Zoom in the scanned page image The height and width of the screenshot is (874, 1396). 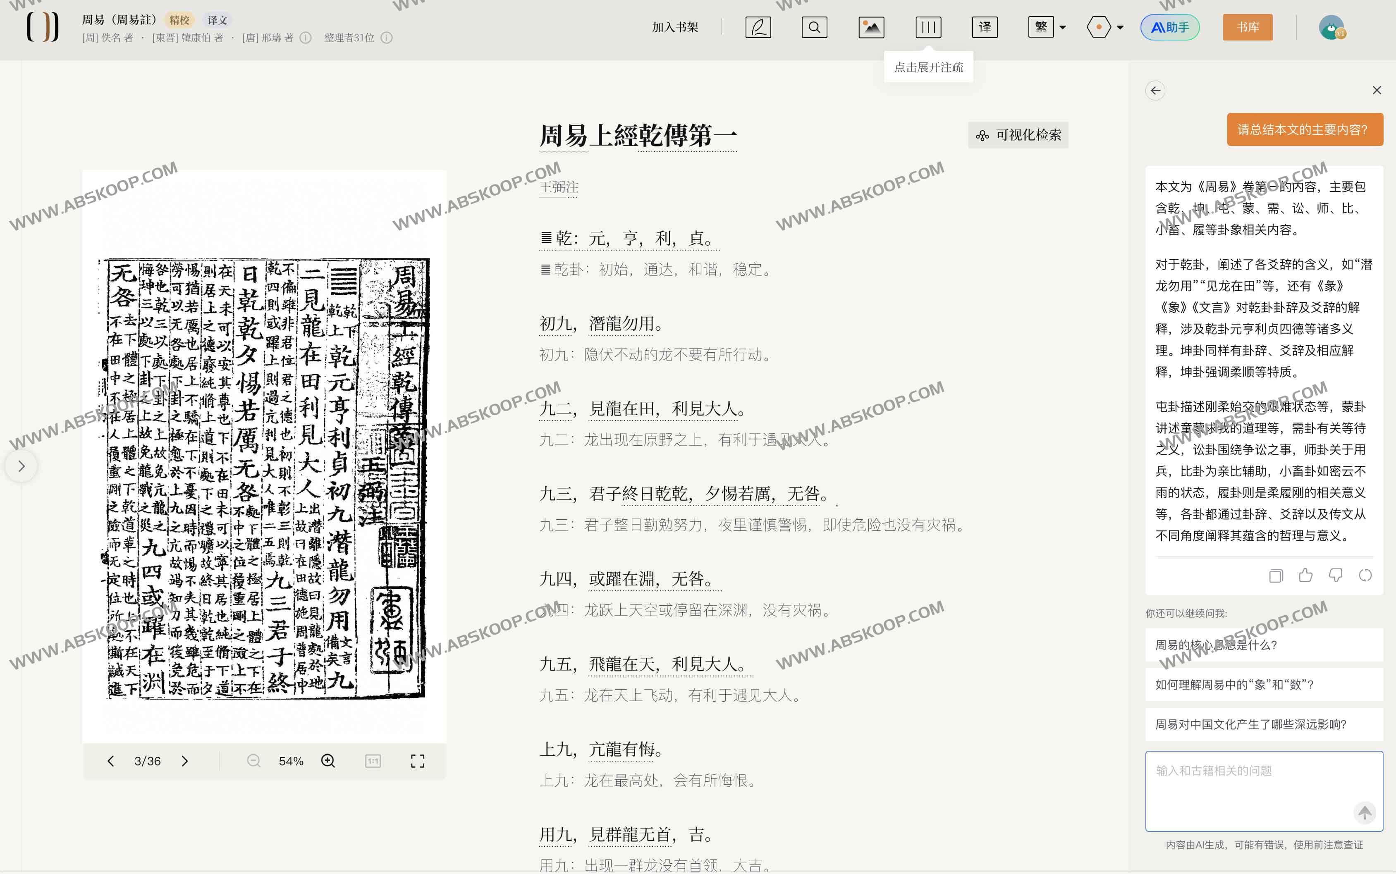pyautogui.click(x=328, y=761)
